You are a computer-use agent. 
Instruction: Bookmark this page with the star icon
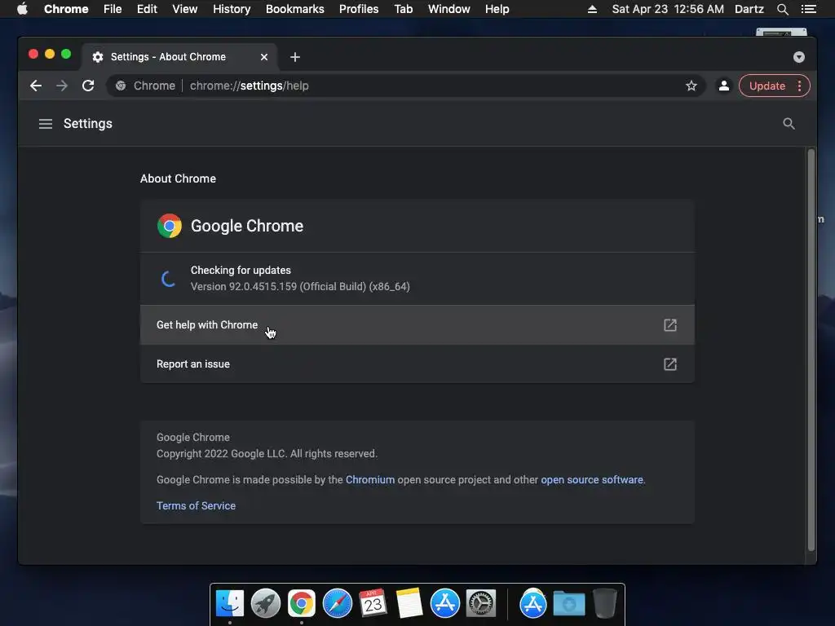[x=691, y=86]
